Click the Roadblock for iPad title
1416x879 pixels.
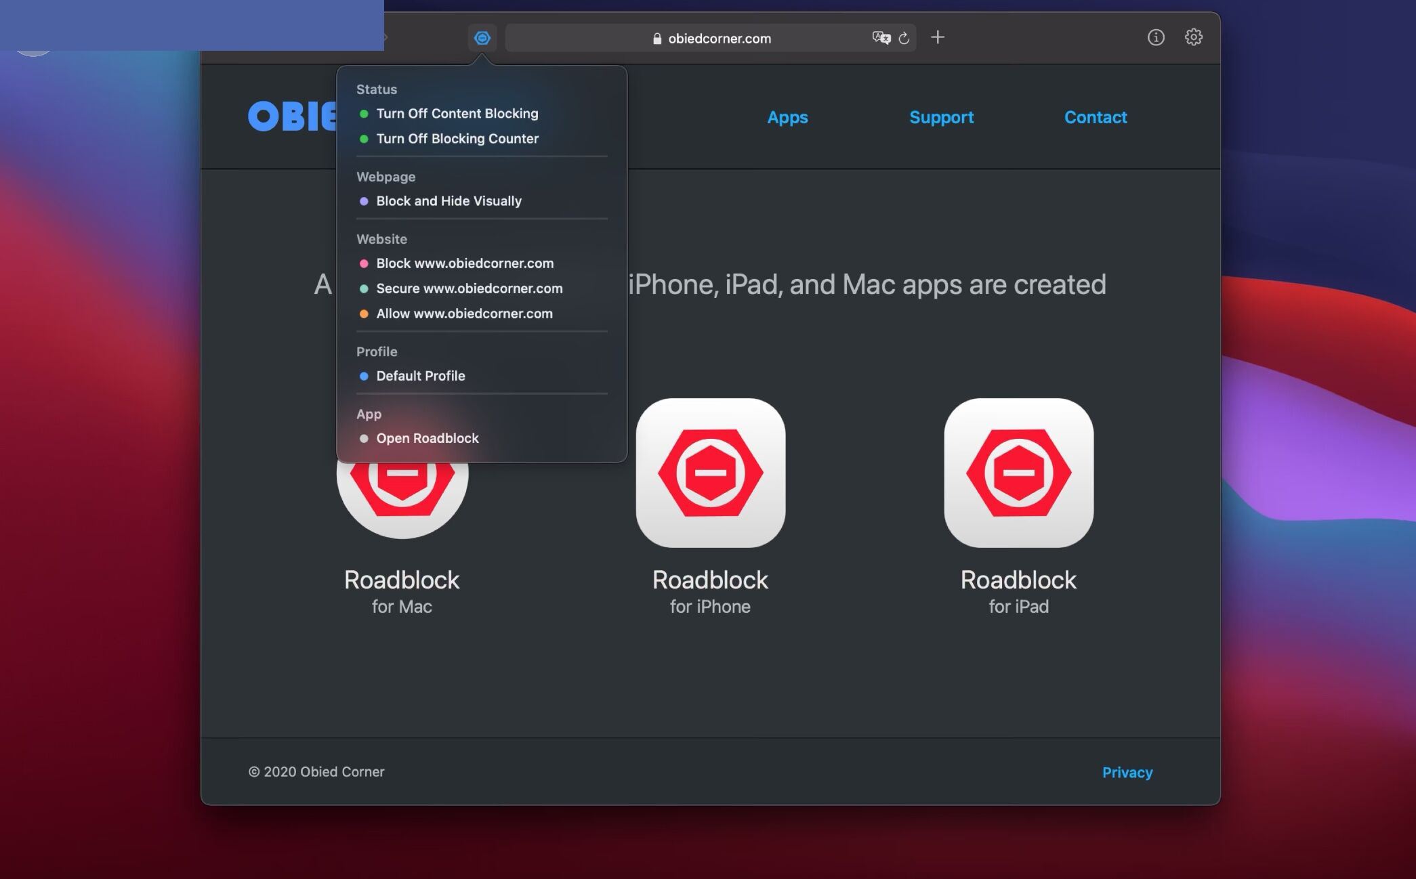click(x=1018, y=580)
